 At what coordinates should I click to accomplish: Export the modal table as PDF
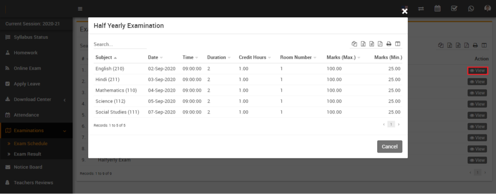point(380,45)
